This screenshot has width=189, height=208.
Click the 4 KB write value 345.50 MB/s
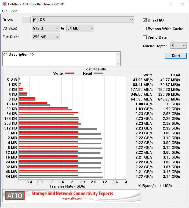click(142, 94)
